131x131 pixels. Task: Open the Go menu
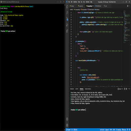[x=82, y=2]
